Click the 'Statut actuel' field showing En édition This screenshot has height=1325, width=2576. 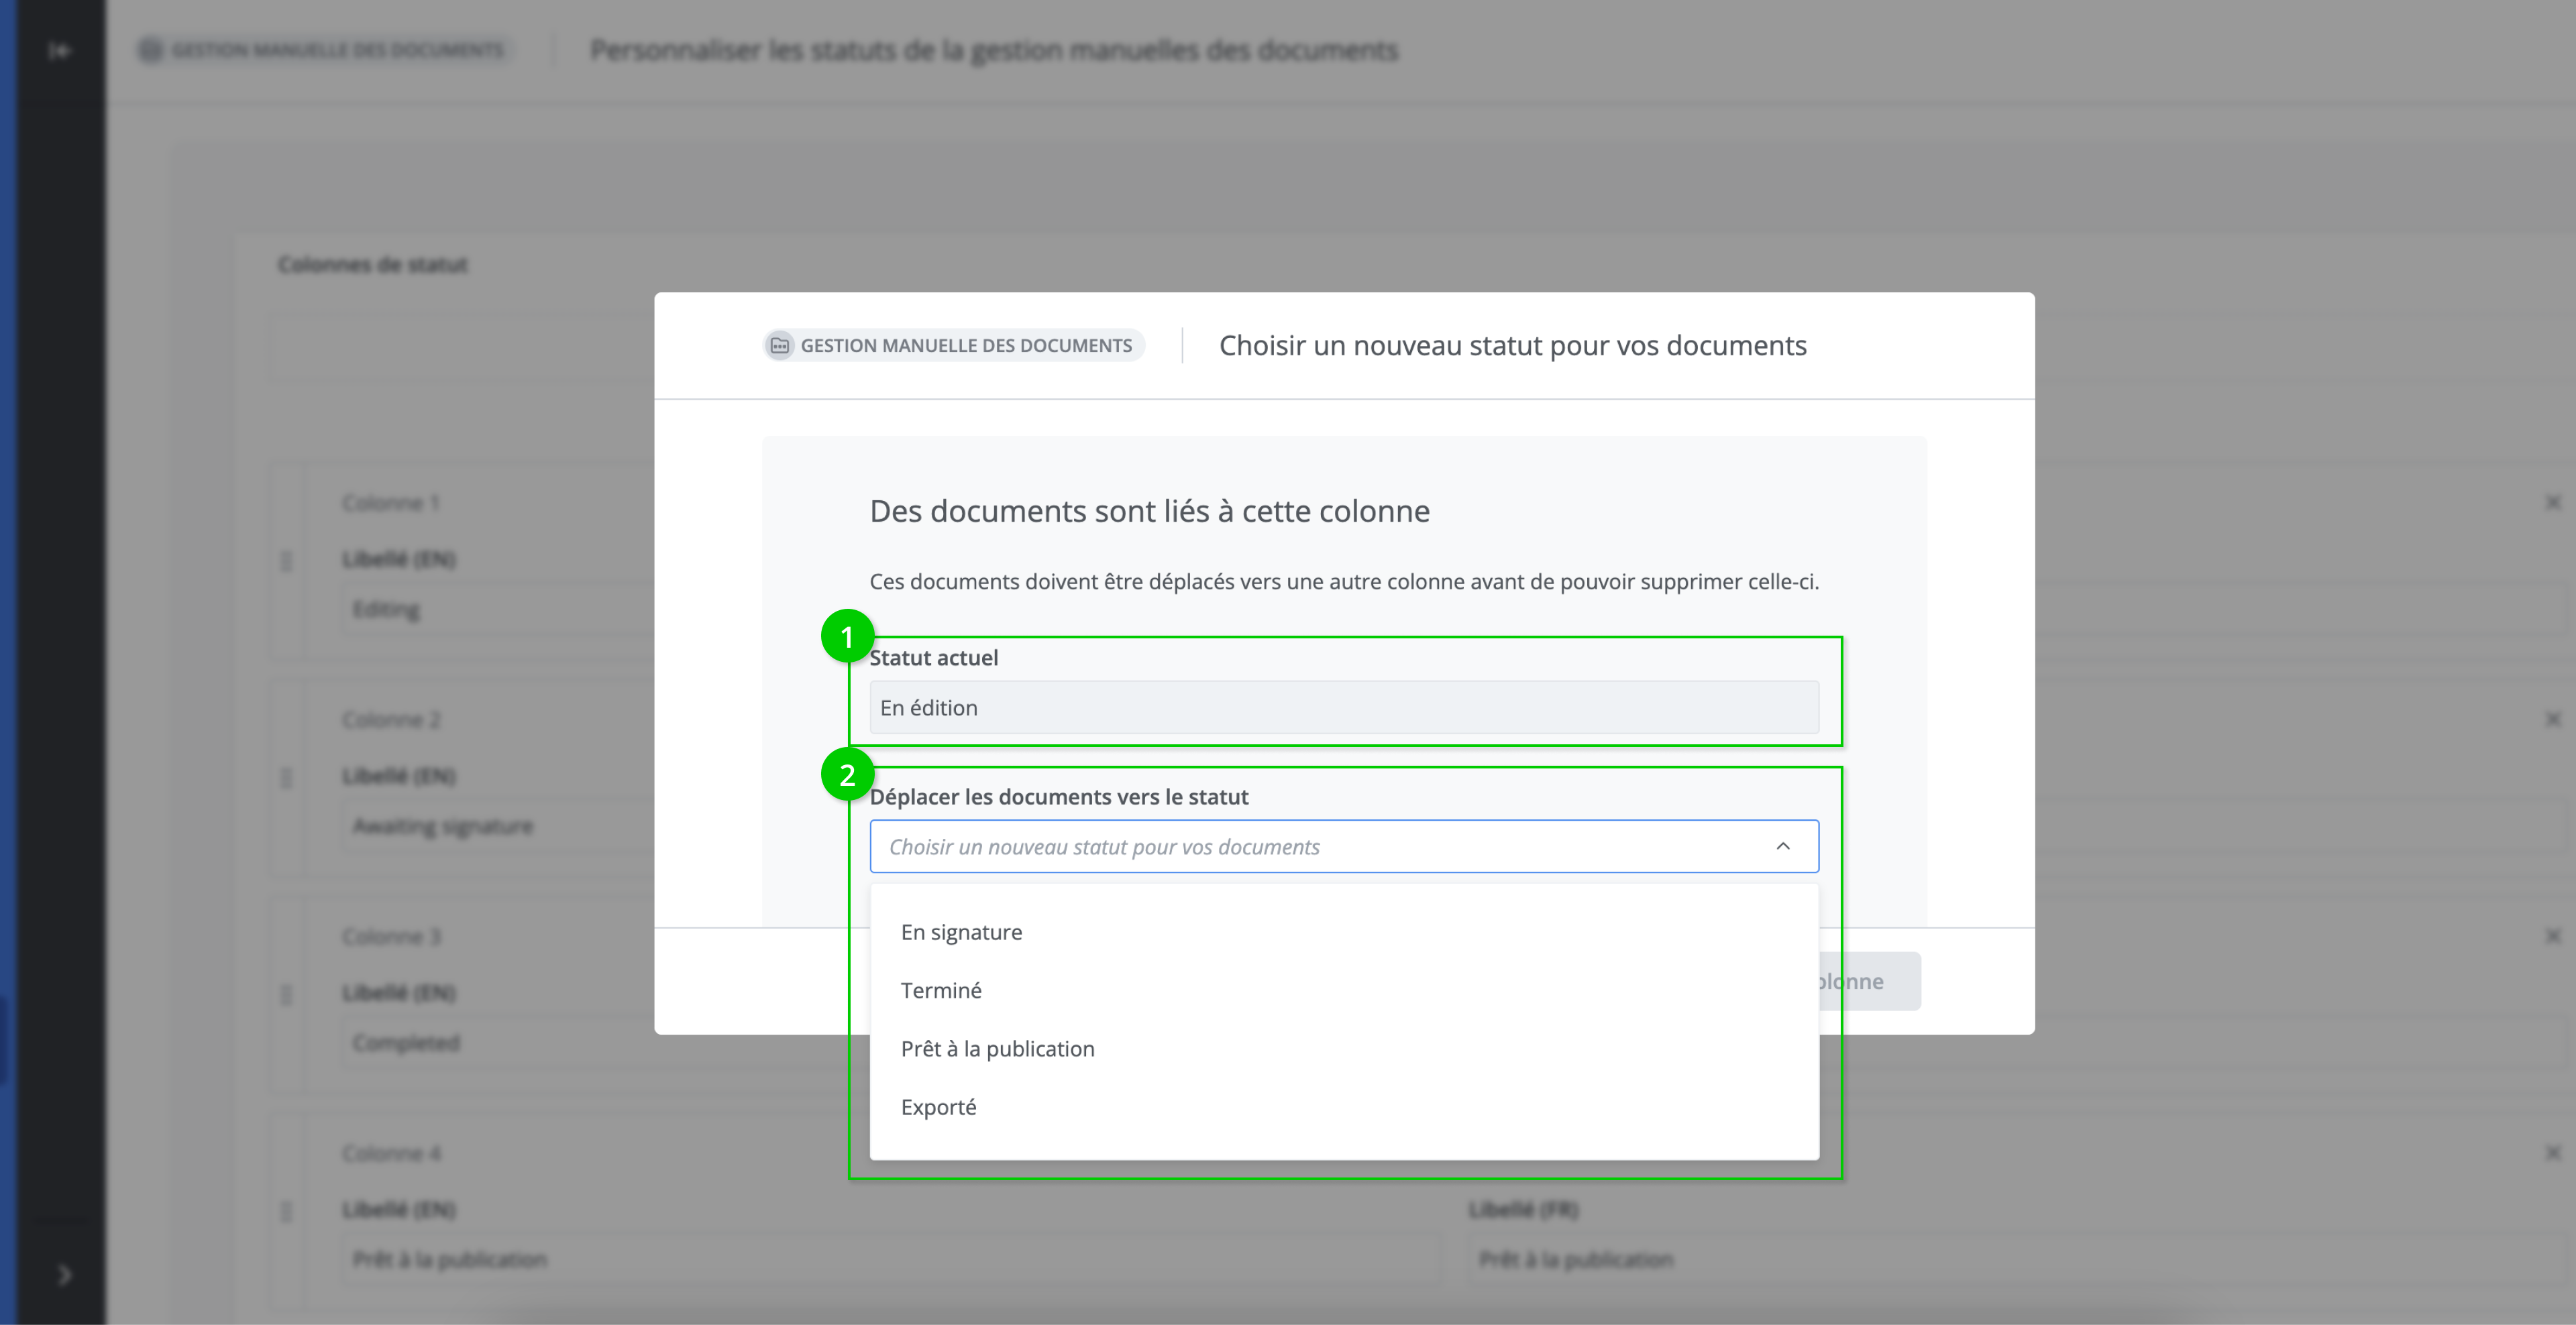tap(1343, 707)
